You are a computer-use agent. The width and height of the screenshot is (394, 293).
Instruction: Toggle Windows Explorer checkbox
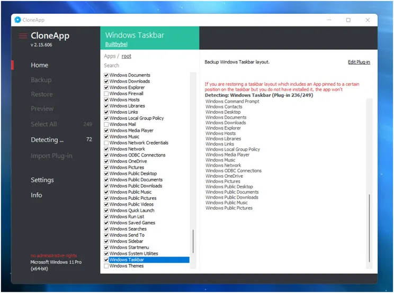tap(106, 88)
